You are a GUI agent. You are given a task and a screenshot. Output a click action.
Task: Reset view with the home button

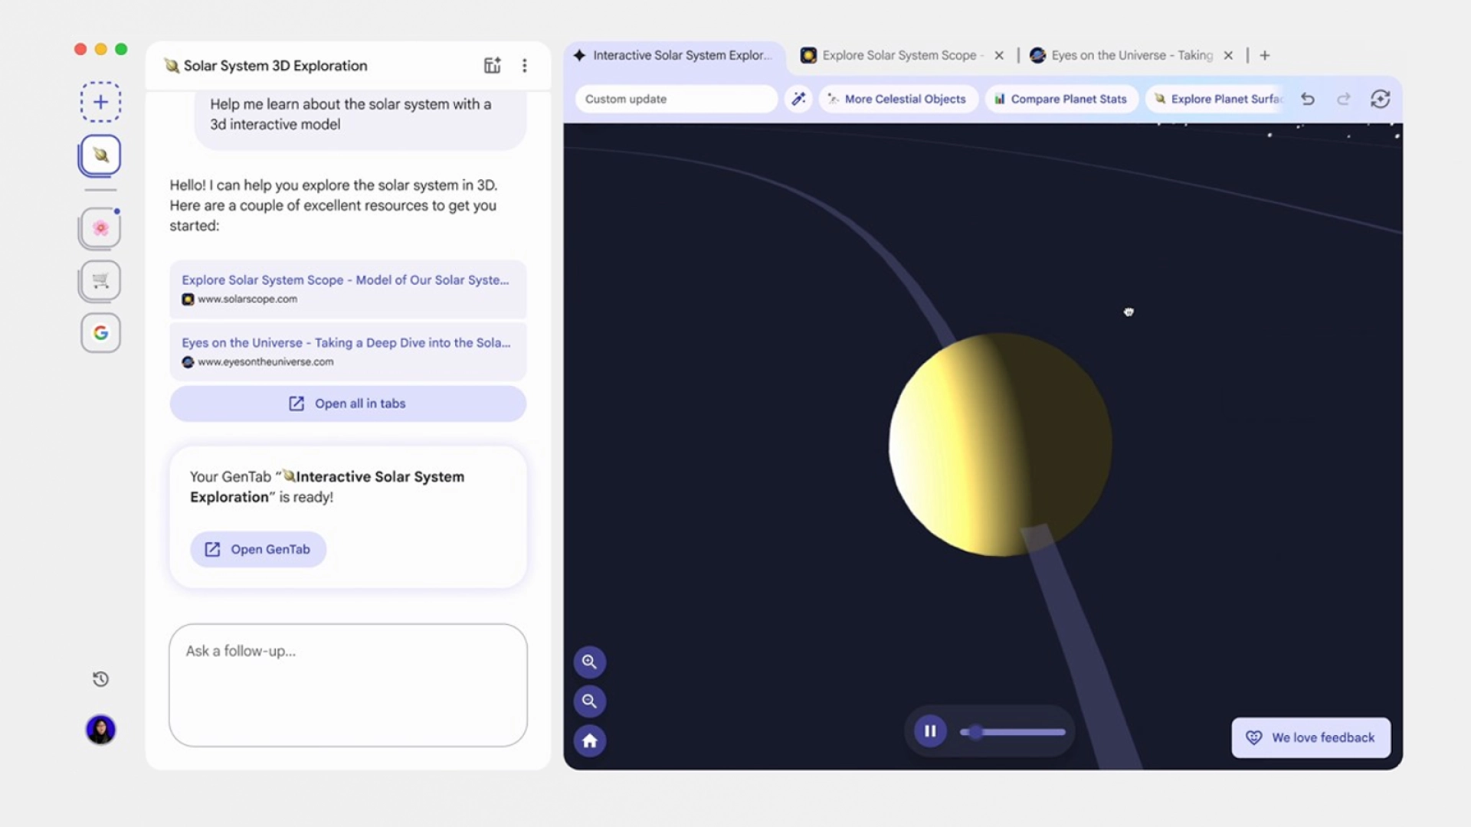pyautogui.click(x=589, y=740)
